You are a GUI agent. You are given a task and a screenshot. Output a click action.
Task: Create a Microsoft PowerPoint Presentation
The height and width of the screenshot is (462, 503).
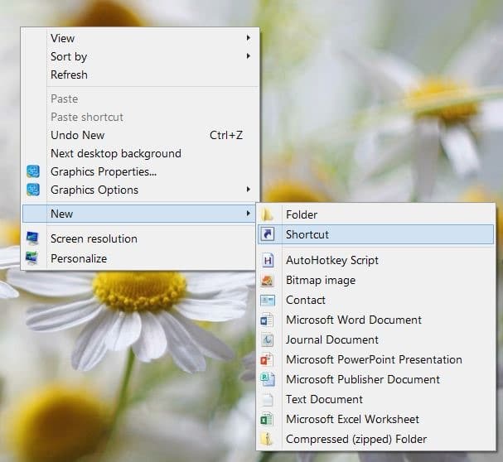(x=376, y=359)
